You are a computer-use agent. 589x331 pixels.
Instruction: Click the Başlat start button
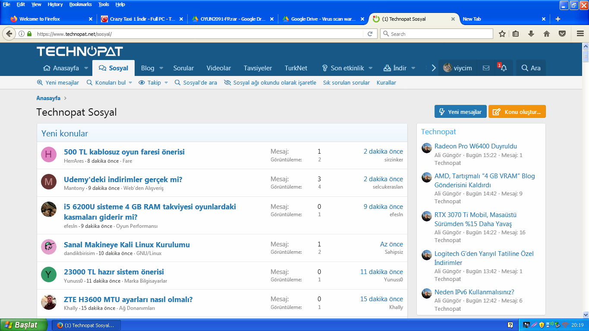[x=24, y=325]
